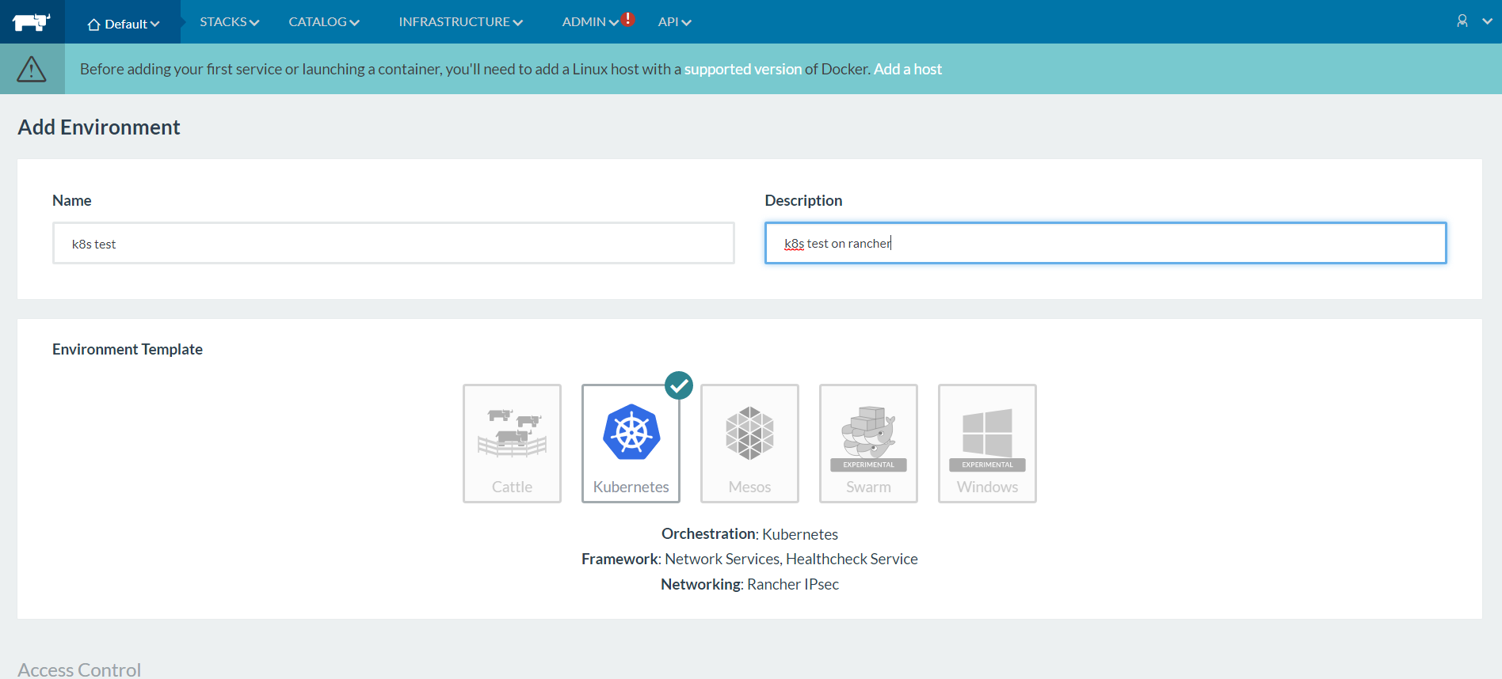Click the 'Orchestration: Kubernetes' text
The width and height of the screenshot is (1502, 679).
(749, 534)
